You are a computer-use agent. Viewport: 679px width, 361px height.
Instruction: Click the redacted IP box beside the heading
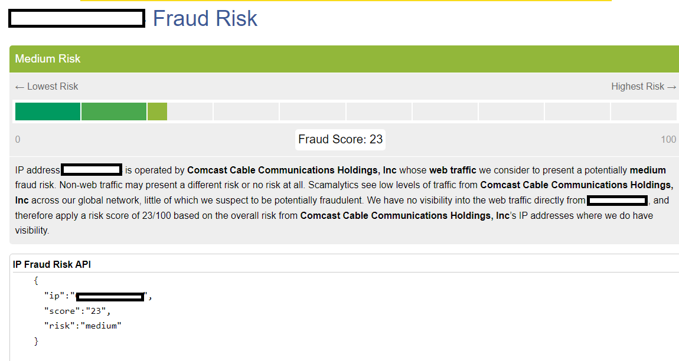point(77,18)
